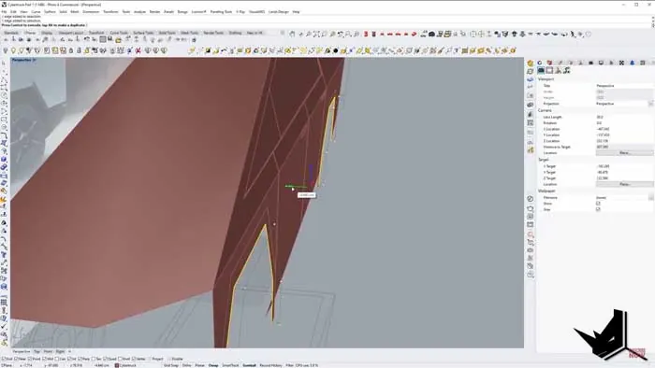Click the yellow folder icon in the CPlanes toolbar

pos(118,40)
